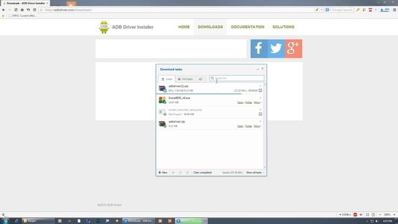This screenshot has height=224, width=398.
Task: Expand dropdown arrow next to pencil icon
Action: pyautogui.click(x=322, y=10)
